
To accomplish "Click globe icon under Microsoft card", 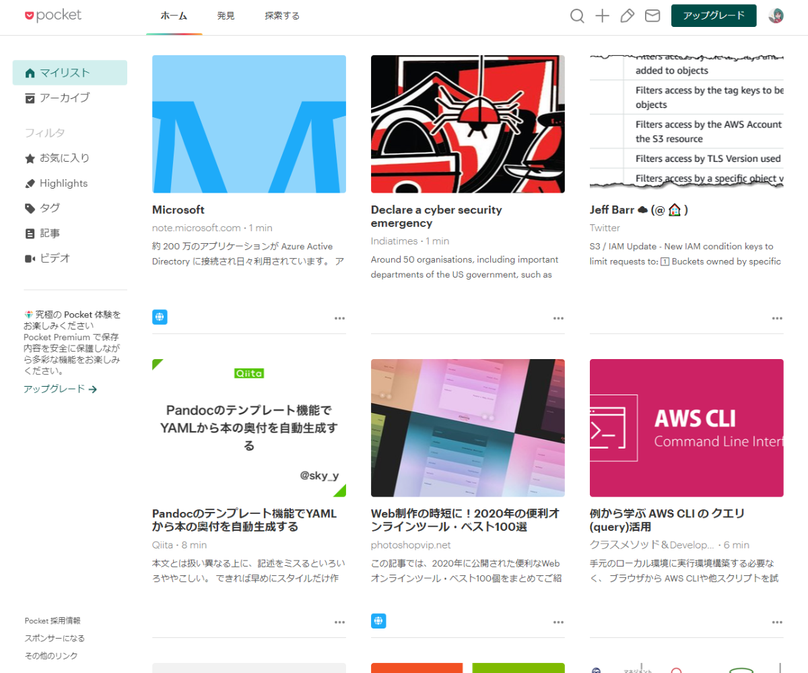I will [x=160, y=317].
